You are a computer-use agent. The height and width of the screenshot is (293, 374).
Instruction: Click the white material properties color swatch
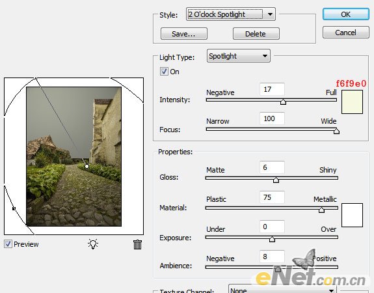(352, 215)
